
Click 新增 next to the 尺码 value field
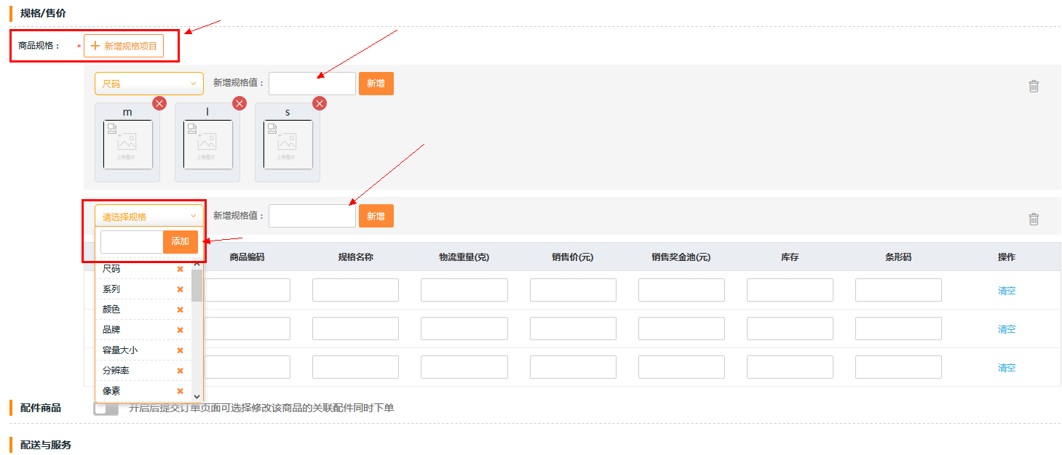pyautogui.click(x=376, y=84)
